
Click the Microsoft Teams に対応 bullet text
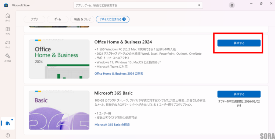pos(112,67)
